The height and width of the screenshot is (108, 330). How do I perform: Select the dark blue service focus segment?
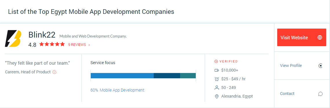click(167, 76)
